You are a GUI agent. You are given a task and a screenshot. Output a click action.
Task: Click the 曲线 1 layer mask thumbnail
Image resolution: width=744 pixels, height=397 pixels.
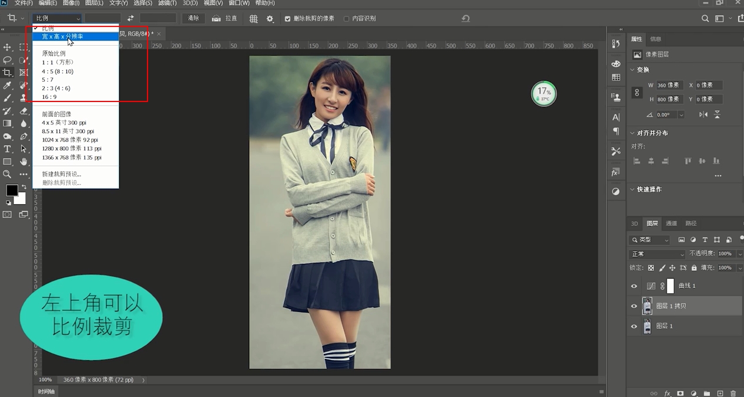671,286
